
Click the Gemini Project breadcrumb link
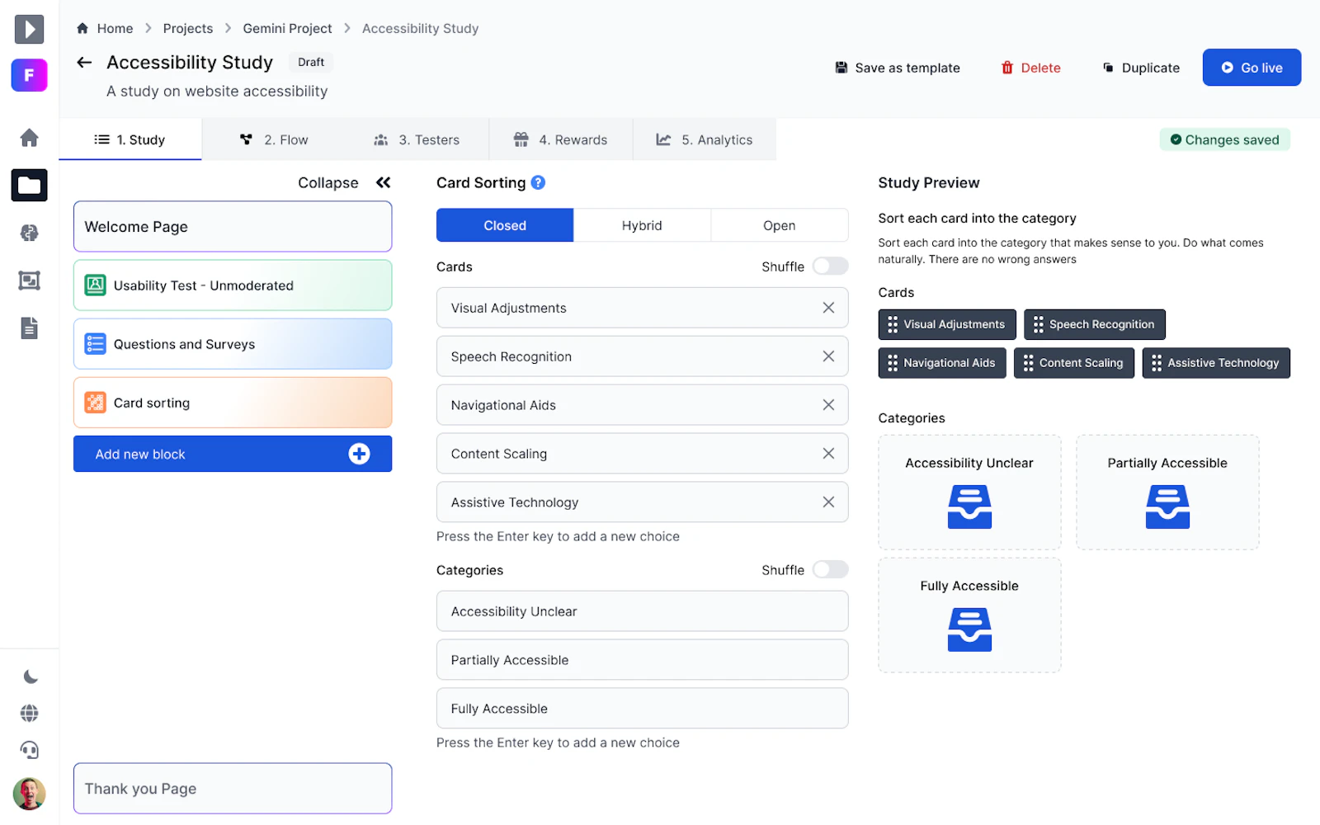coord(287,28)
